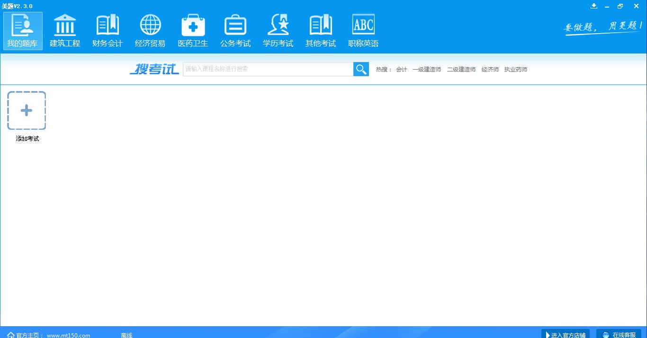Go to 经济贸易 globe category
This screenshot has height=338, width=647.
[150, 31]
